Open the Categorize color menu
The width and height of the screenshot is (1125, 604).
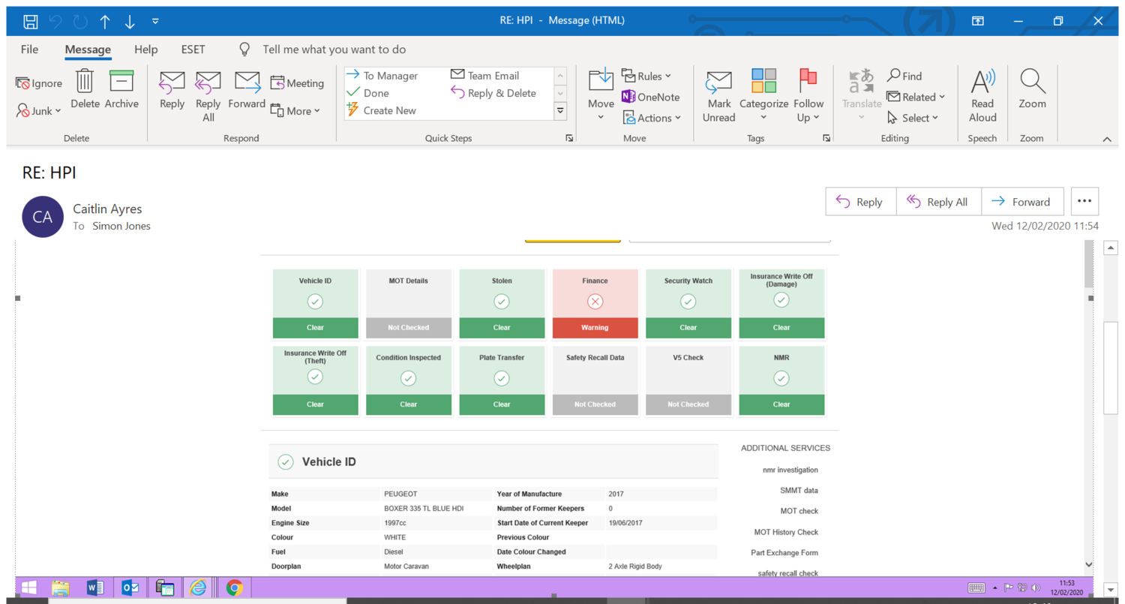(x=763, y=95)
